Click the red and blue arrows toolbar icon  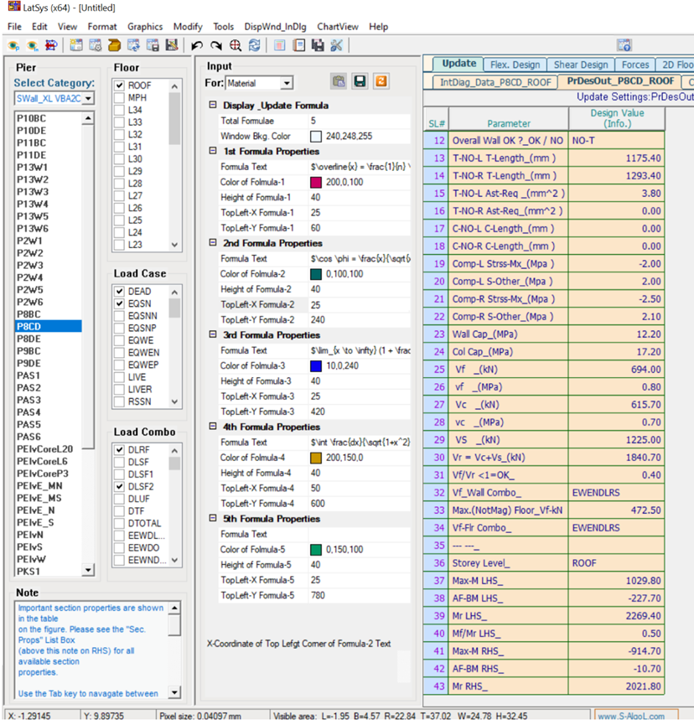point(51,45)
